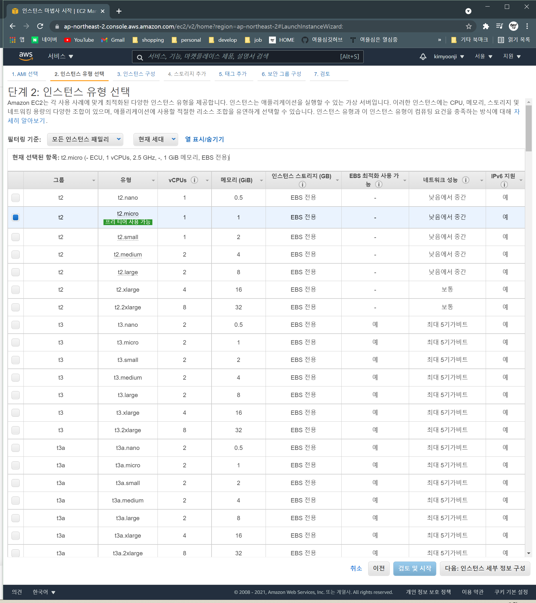Show hidden bookmarks with double chevron
The image size is (536, 603).
pyautogui.click(x=439, y=40)
